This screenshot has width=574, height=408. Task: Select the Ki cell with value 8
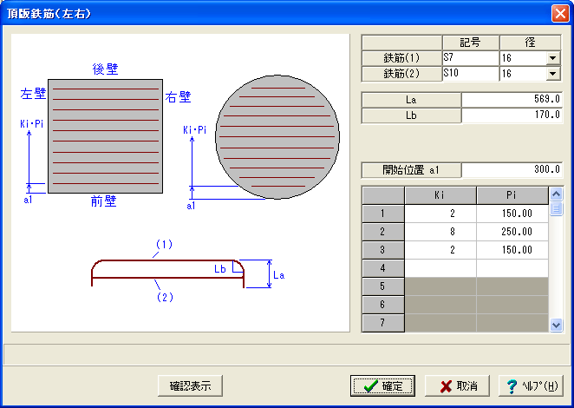tap(440, 232)
